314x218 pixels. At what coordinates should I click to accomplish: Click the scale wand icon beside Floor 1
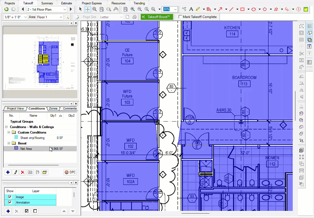coord(67,17)
